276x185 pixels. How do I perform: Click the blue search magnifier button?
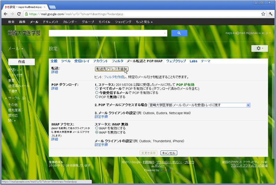click(x=179, y=33)
